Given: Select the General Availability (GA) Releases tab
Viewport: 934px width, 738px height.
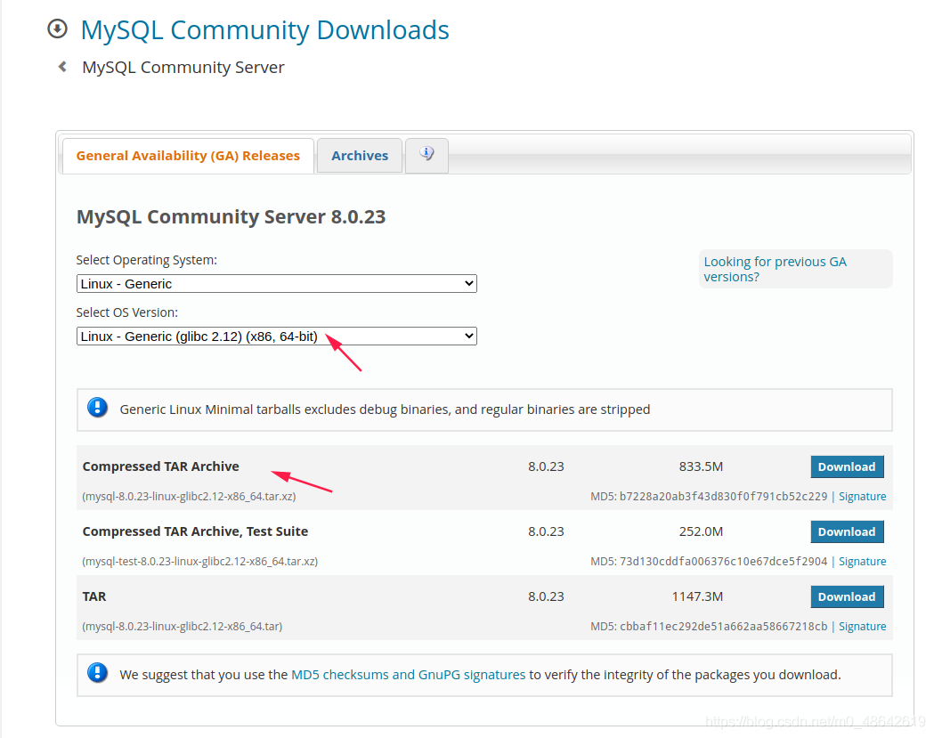Looking at the screenshot, I should pyautogui.click(x=187, y=155).
